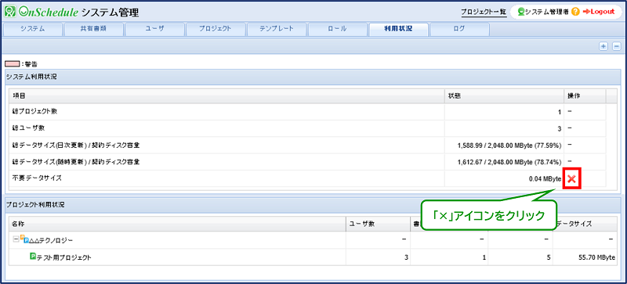Click the help question mark icon

(x=575, y=12)
